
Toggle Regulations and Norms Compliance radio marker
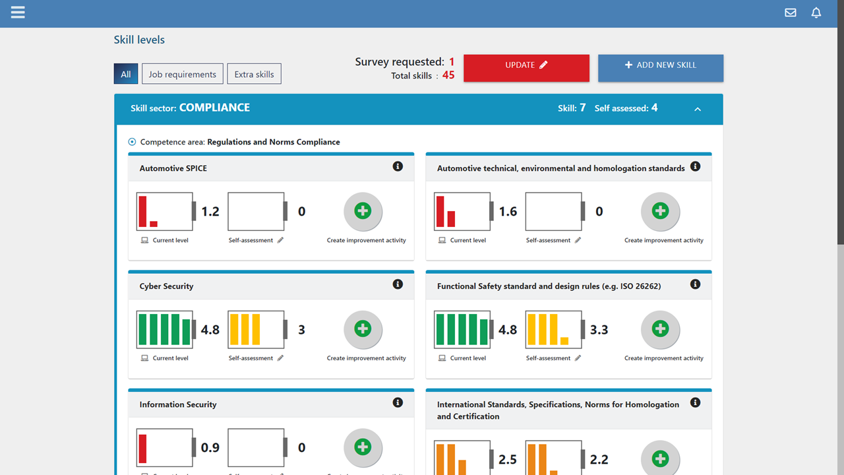pyautogui.click(x=132, y=142)
